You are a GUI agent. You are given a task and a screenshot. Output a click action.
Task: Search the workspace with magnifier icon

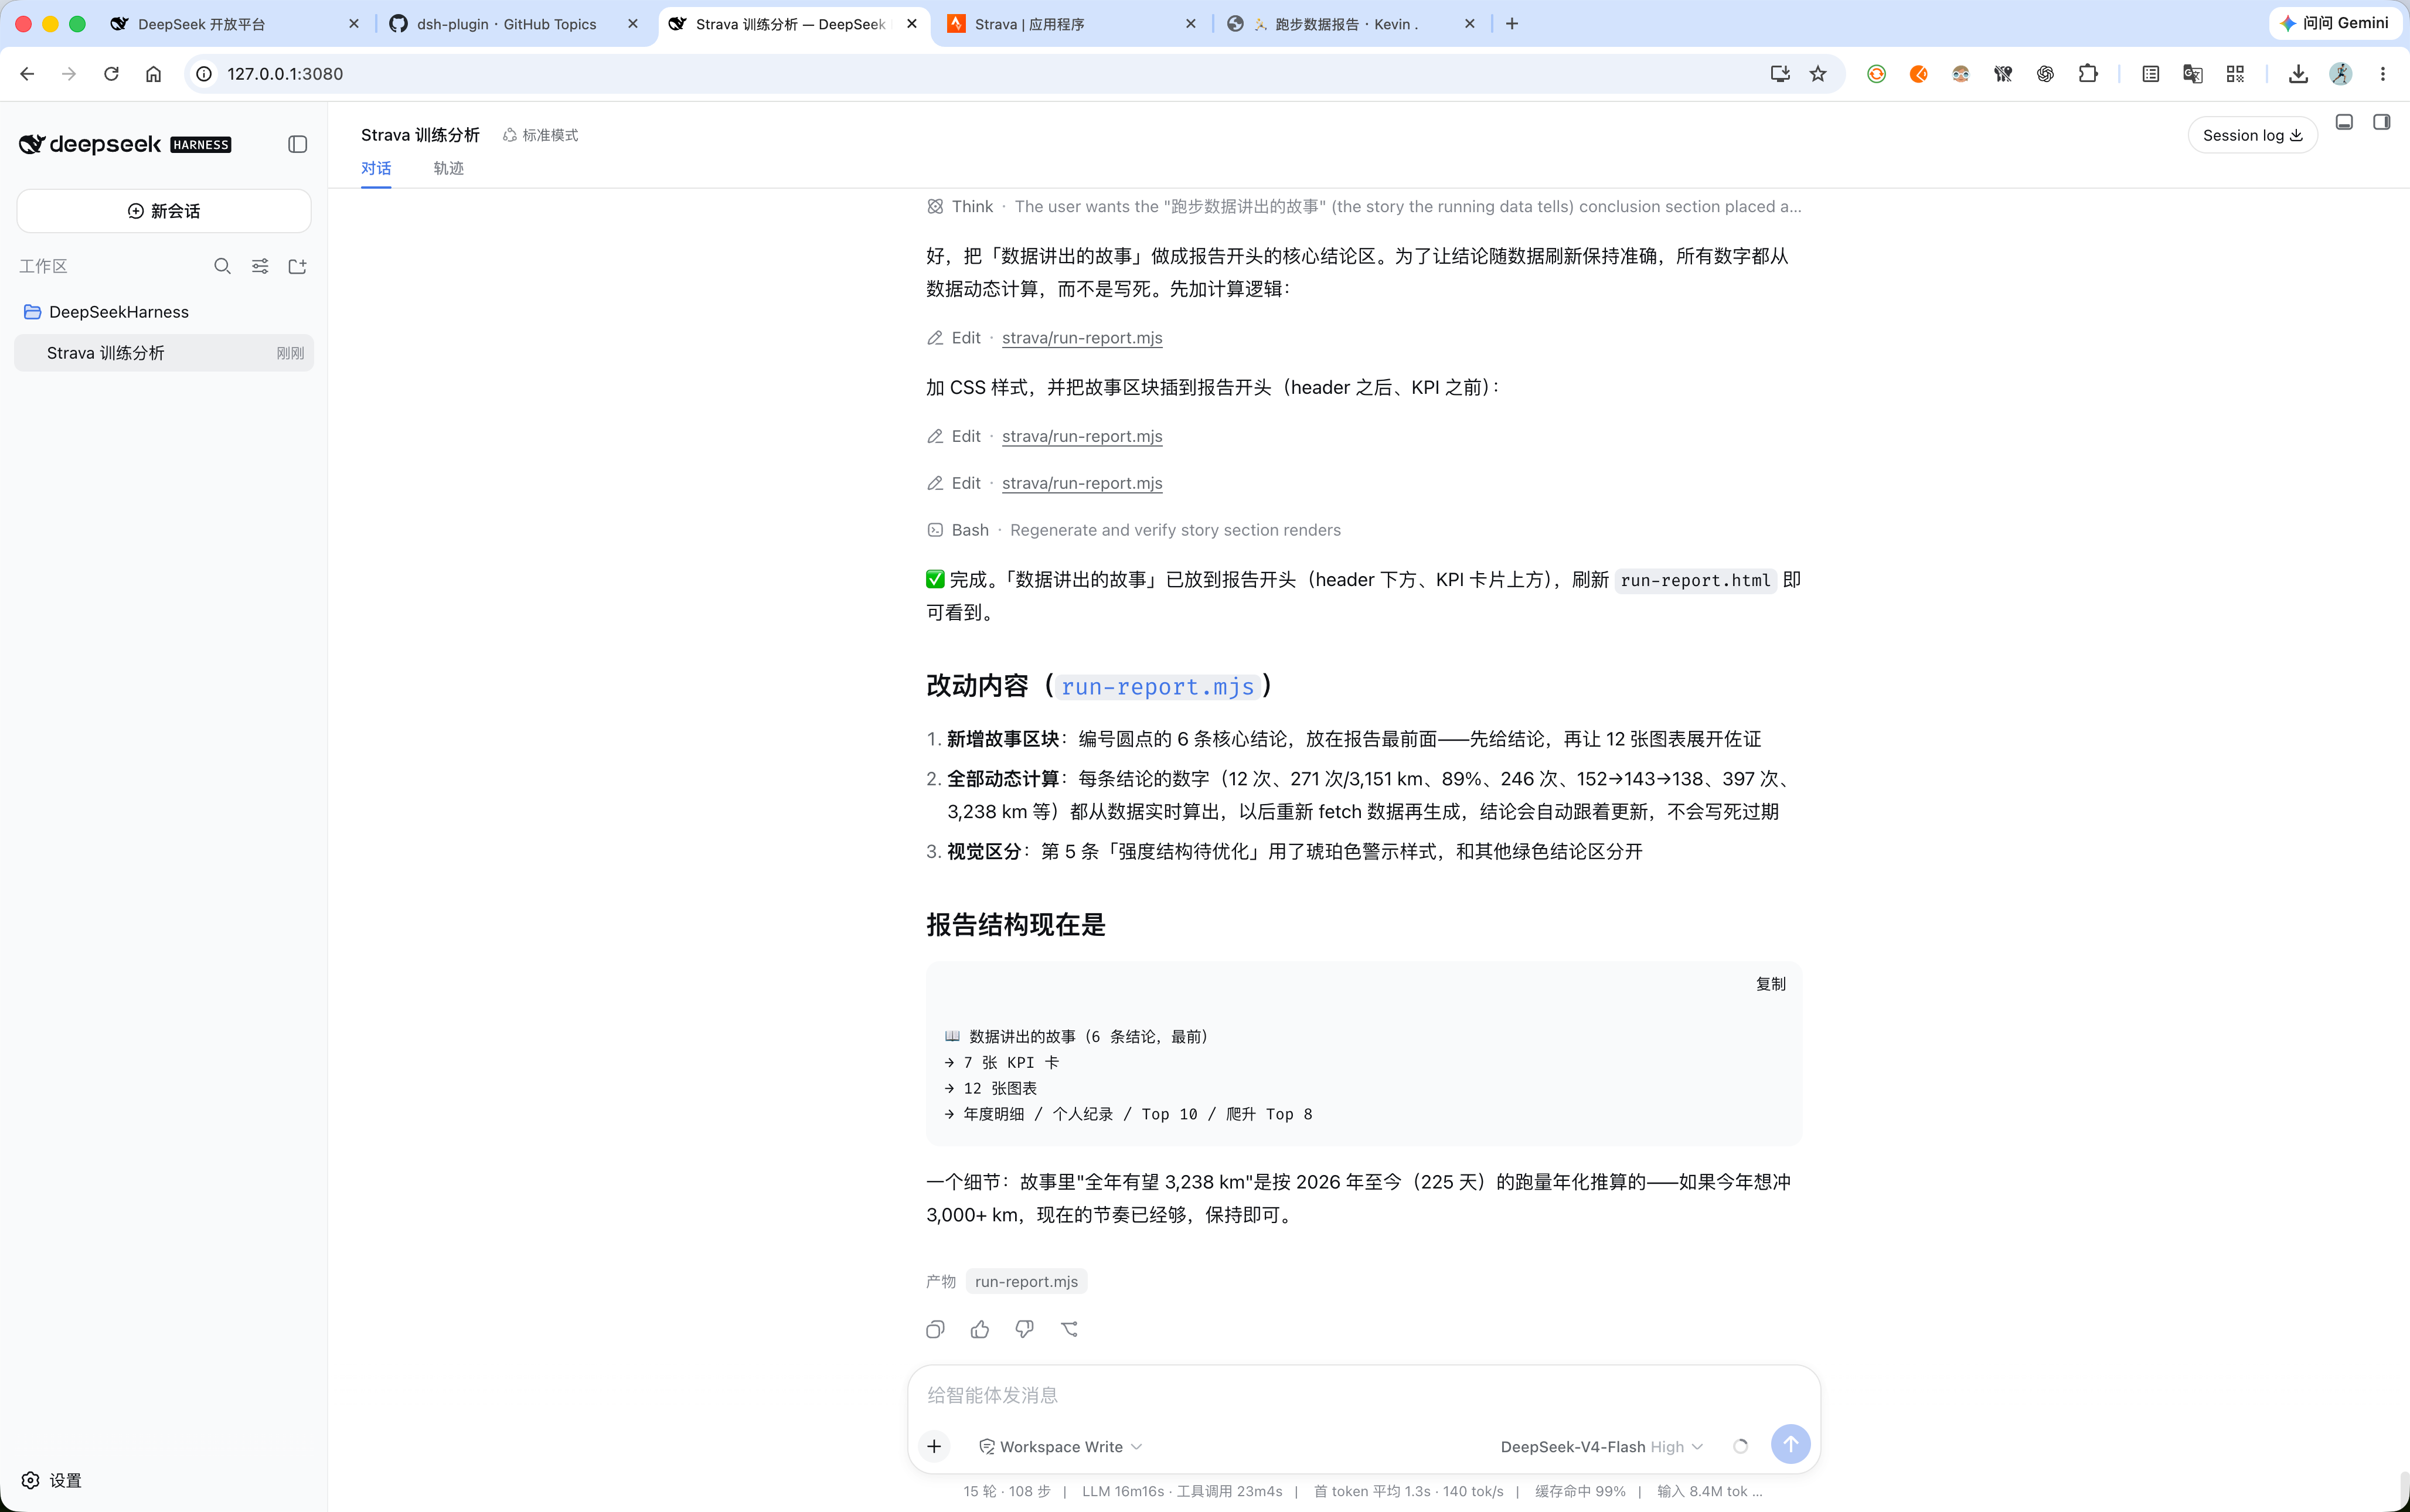pos(222,266)
